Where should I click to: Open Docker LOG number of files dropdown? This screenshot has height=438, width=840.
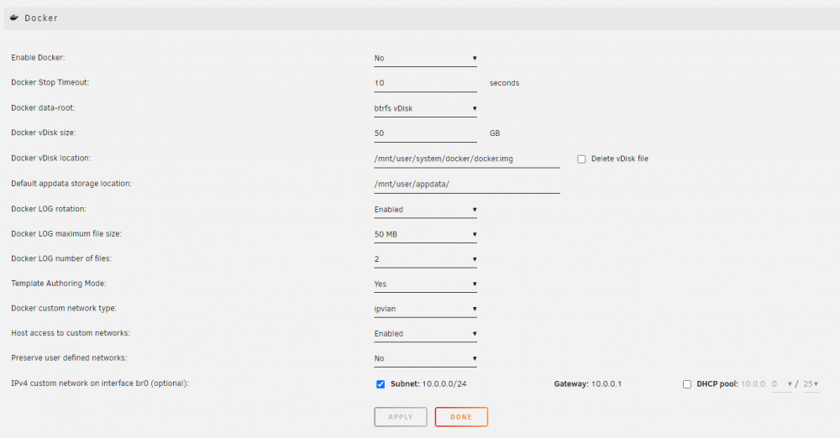point(425,259)
